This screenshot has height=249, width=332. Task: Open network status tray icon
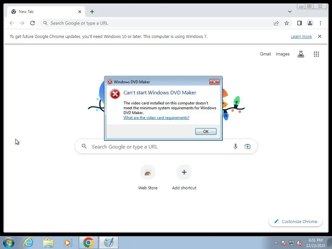291,243
